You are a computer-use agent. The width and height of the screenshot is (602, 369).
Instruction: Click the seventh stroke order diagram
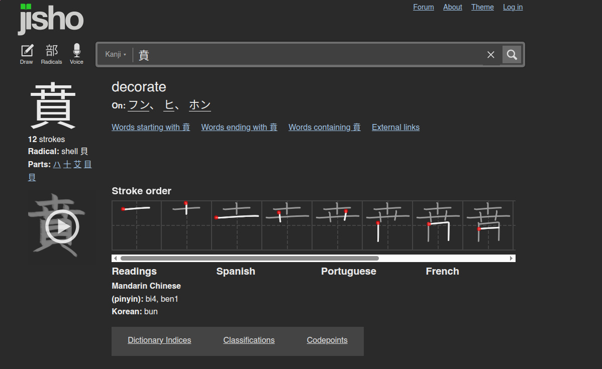click(438, 225)
